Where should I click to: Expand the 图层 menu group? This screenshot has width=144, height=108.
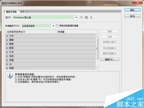click(x=7, y=48)
